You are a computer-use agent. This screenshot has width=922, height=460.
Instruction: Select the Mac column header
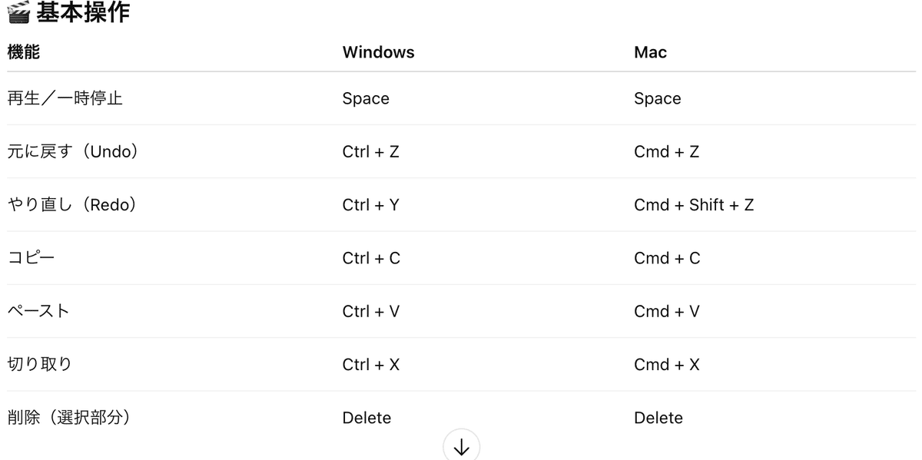click(650, 52)
